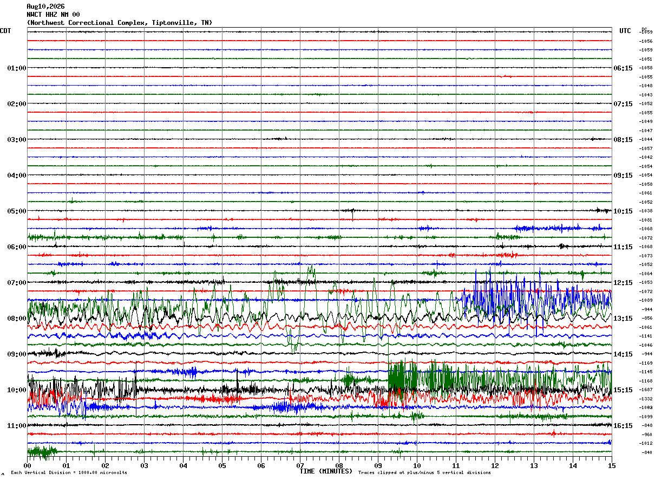Click the 06:15 UTC time label

pos(623,68)
